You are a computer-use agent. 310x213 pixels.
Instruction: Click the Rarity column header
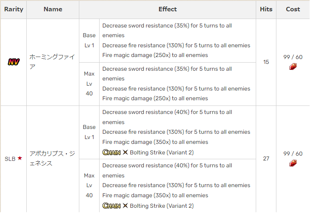coord(13,9)
